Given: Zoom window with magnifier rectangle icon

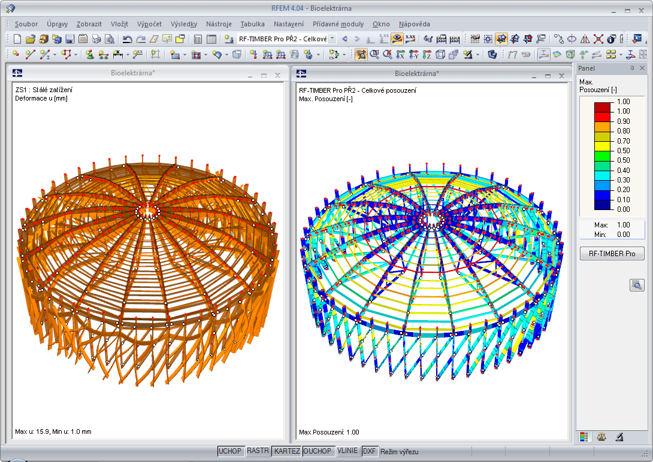Looking at the screenshot, I should (x=374, y=54).
